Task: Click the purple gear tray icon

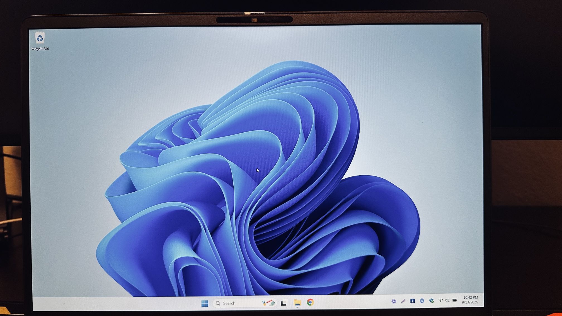Action: (x=394, y=301)
